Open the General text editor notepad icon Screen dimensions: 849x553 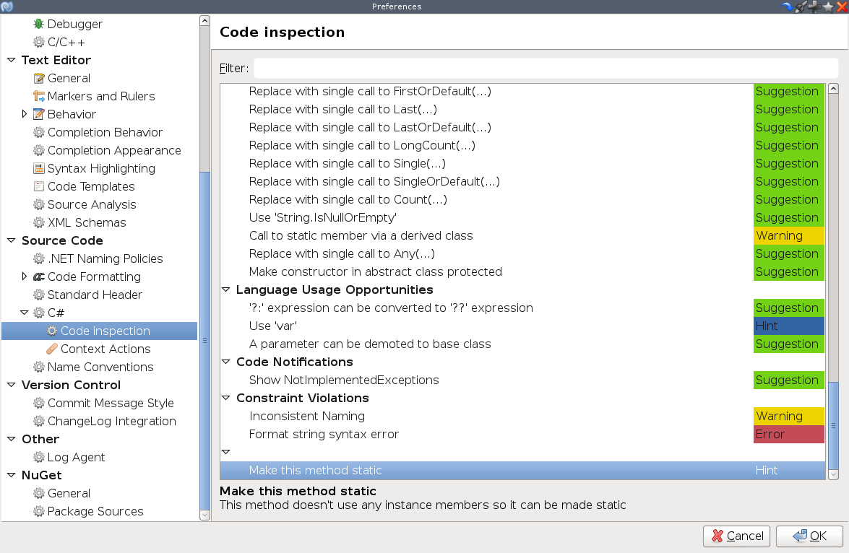[x=38, y=79]
